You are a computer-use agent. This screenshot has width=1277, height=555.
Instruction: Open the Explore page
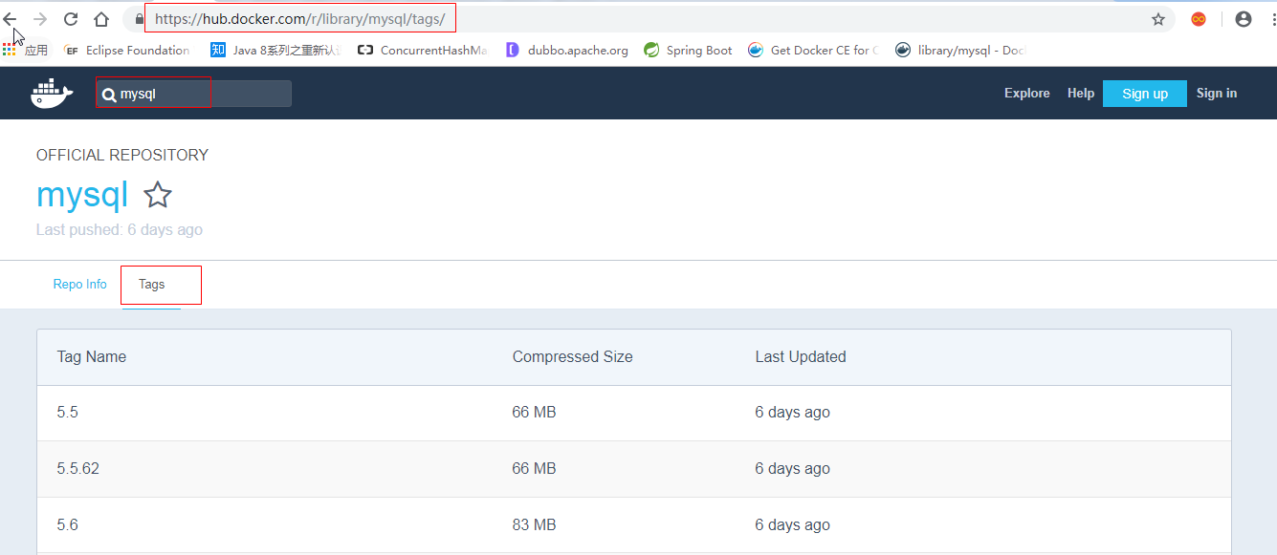click(x=1027, y=93)
